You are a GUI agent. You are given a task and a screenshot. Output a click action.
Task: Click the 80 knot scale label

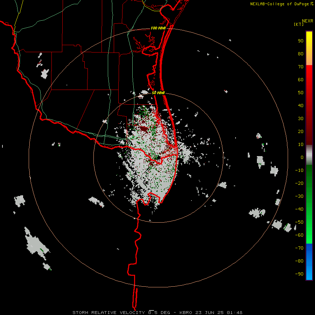point(301,54)
